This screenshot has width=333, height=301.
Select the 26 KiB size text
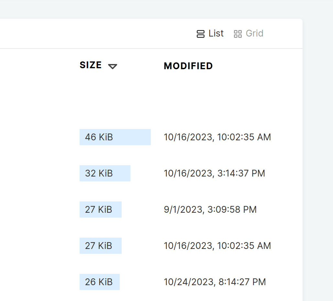click(x=99, y=282)
